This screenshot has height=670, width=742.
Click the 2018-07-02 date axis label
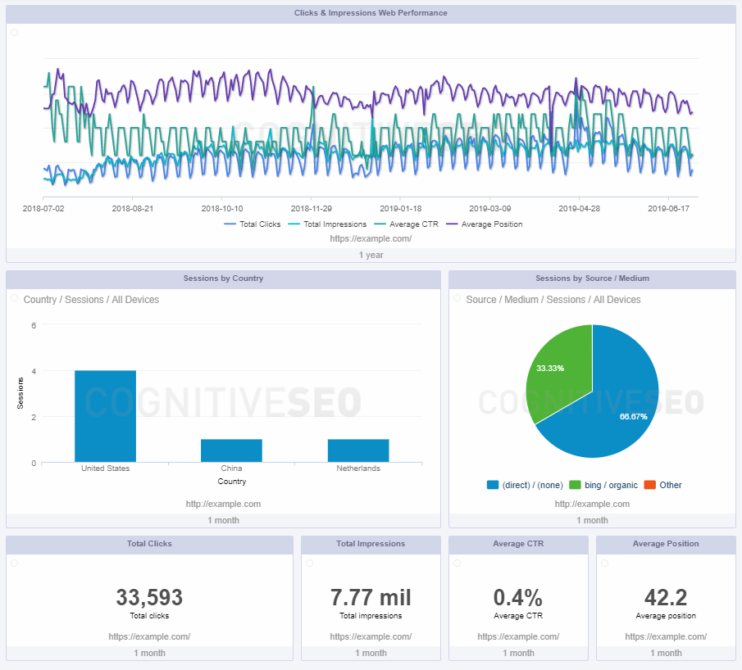click(43, 209)
